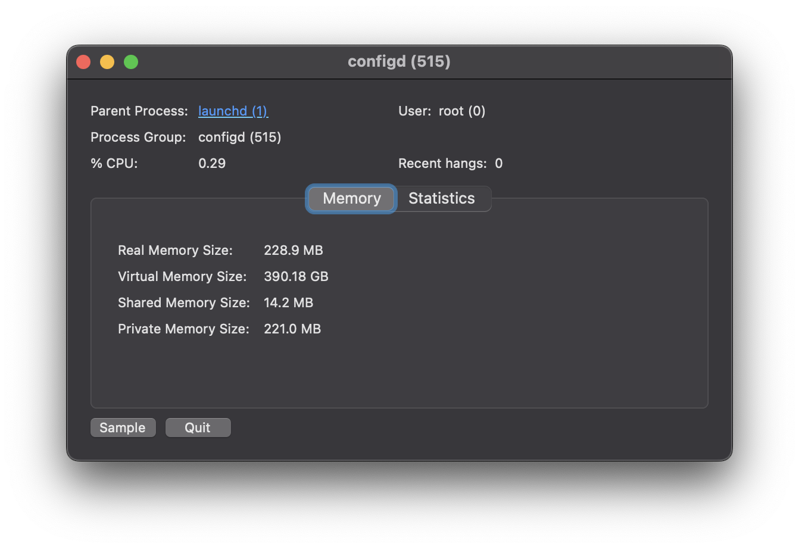Click the User value root (0)

click(462, 111)
